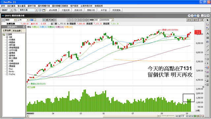Select the horizontal line tool
The image size is (211, 119).
[x=208, y=55]
